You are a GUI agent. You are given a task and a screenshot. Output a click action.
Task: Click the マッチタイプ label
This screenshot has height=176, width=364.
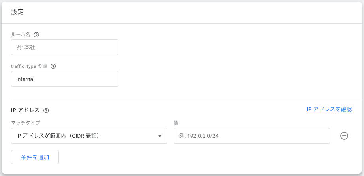point(26,123)
